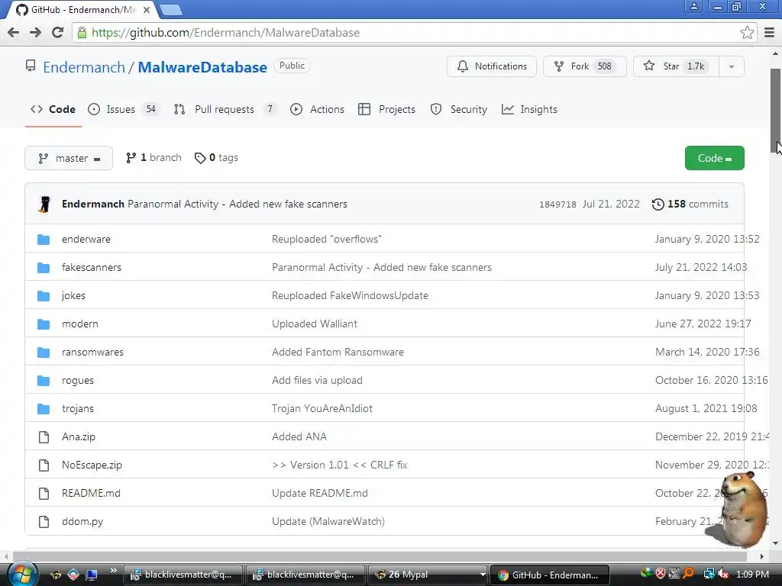Screen dimensions: 782x586
Task: Open the Actions tab
Action: [x=317, y=109]
